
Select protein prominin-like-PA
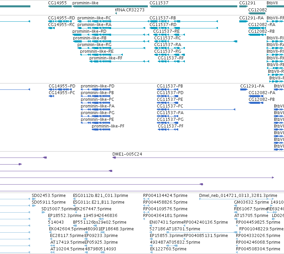tap(96, 109)
